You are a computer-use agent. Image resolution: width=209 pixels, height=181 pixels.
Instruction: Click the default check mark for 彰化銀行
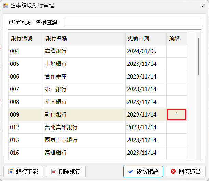coord(177,113)
